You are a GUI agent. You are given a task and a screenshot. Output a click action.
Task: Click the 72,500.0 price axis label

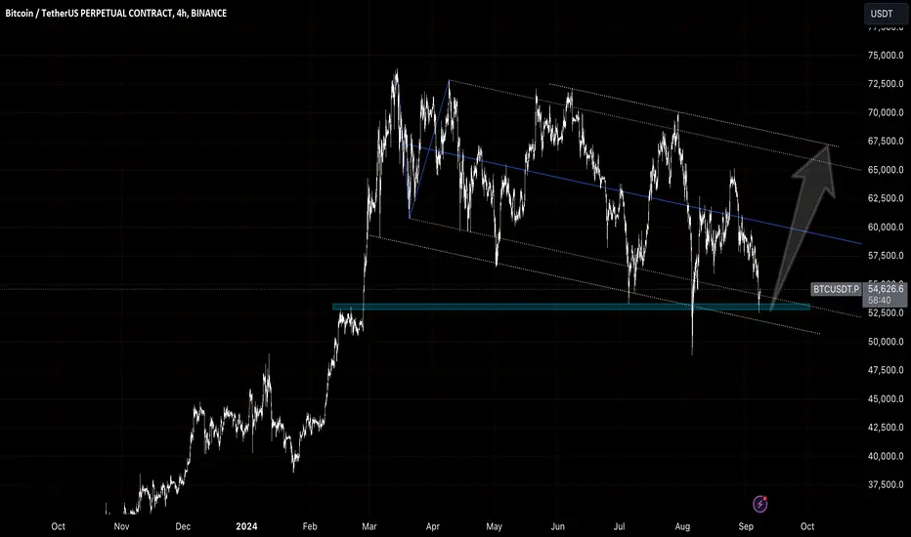tap(886, 84)
